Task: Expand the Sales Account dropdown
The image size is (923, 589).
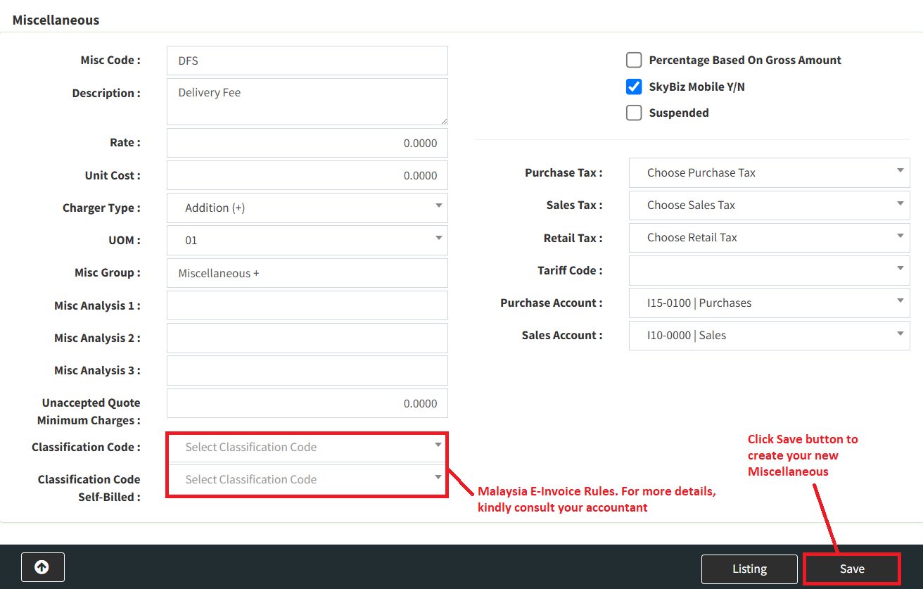Action: 769,335
